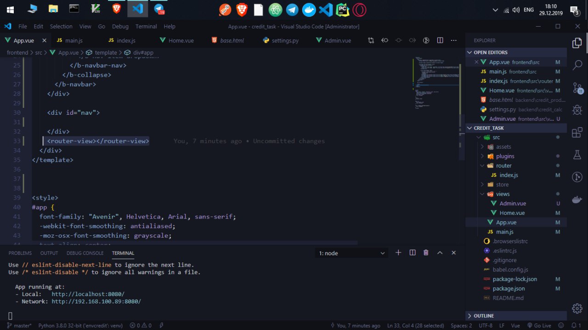
Task: Open the 192.168.100.89:8080 network link
Action: coord(96,302)
